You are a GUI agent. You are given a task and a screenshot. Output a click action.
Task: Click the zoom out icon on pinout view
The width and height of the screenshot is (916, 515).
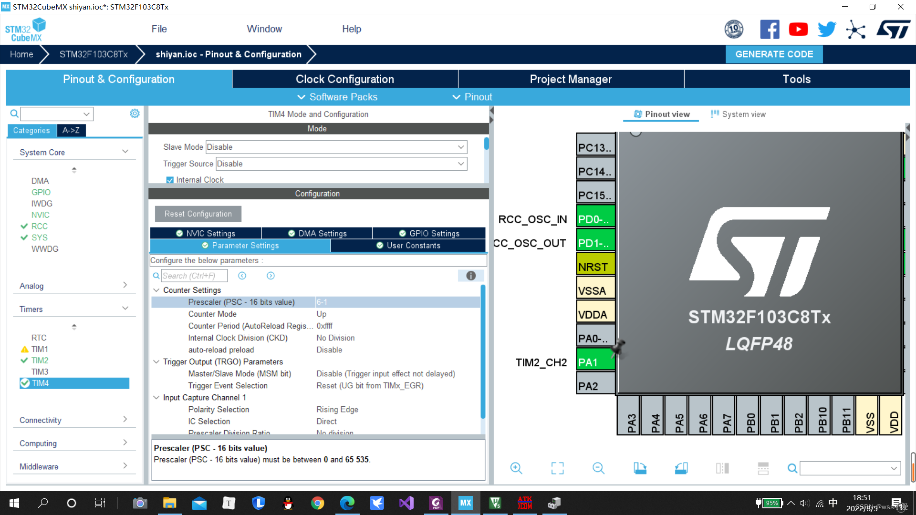[598, 468]
